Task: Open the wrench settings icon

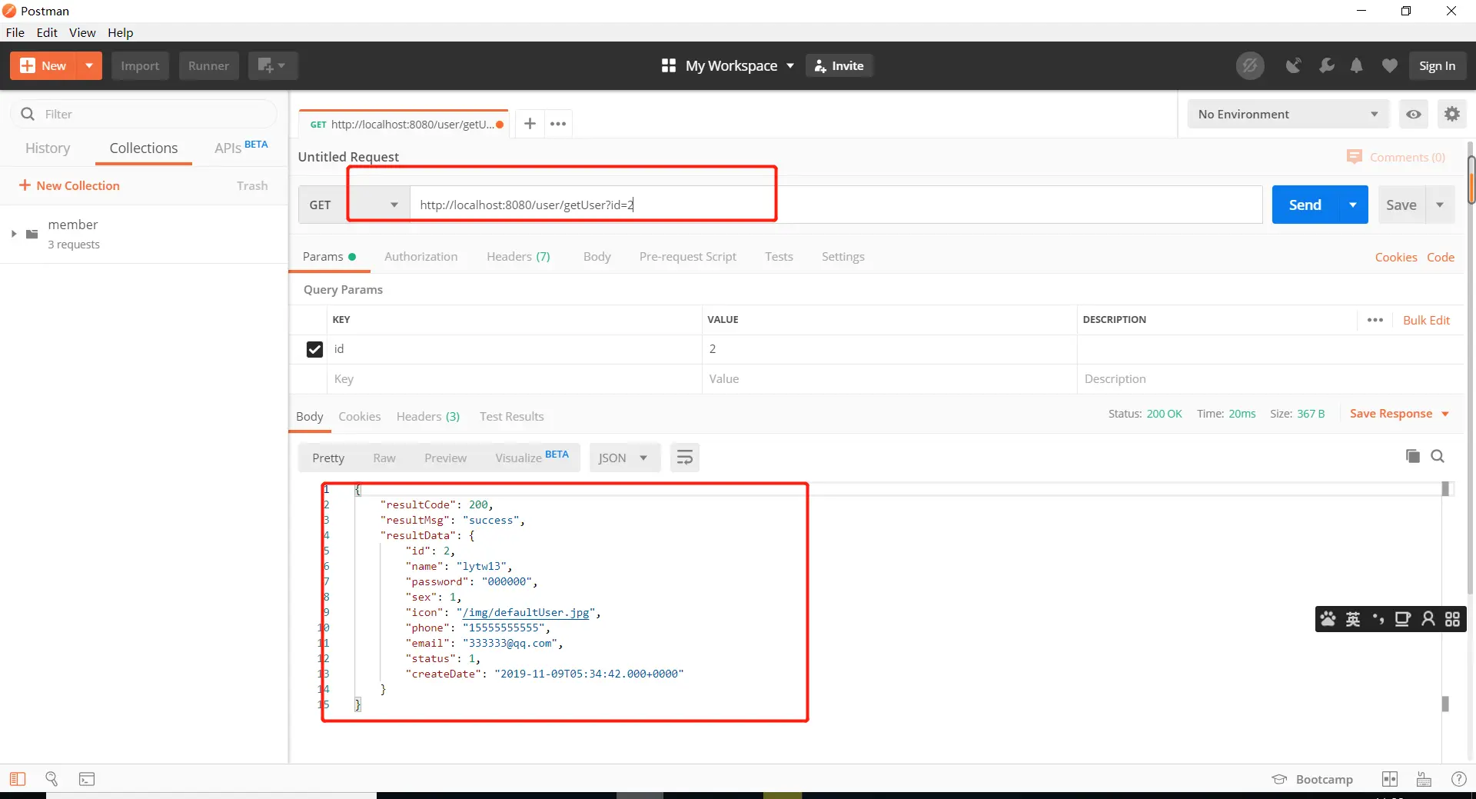Action: point(1327,66)
